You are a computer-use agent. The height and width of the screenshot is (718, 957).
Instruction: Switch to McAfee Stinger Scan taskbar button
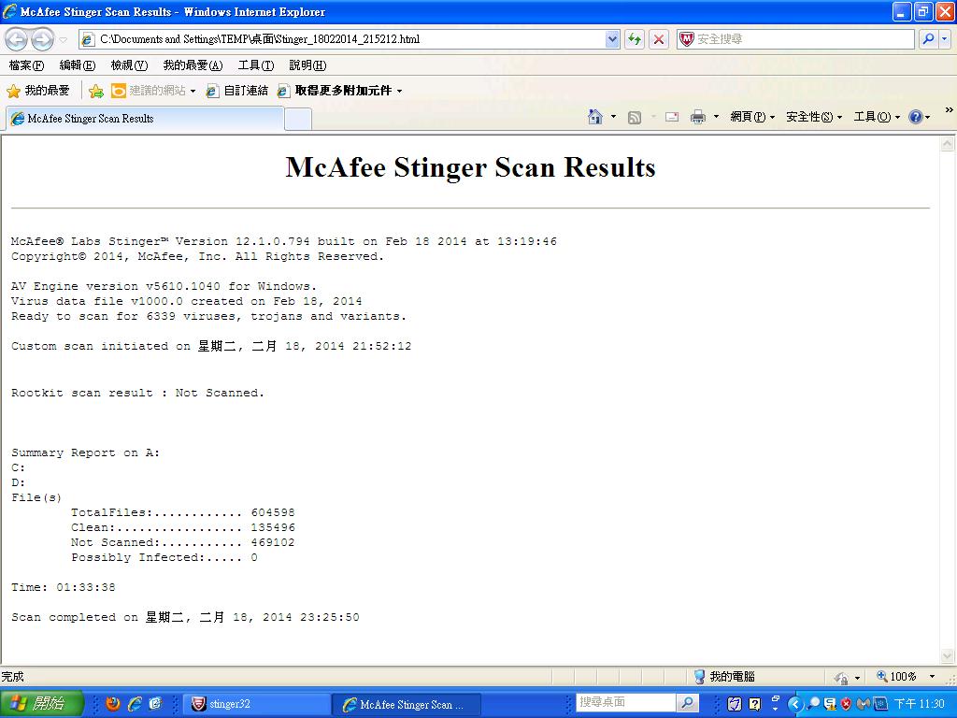pyautogui.click(x=407, y=705)
